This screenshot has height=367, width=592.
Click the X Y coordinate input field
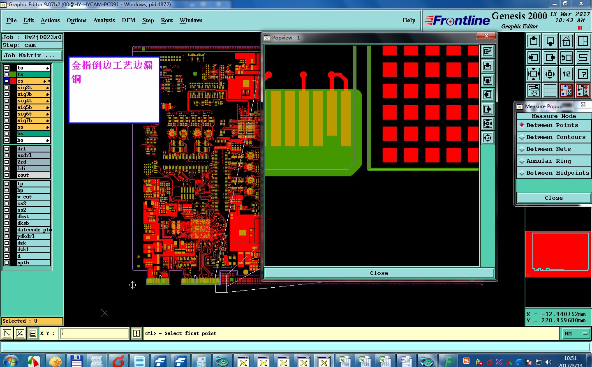point(95,333)
